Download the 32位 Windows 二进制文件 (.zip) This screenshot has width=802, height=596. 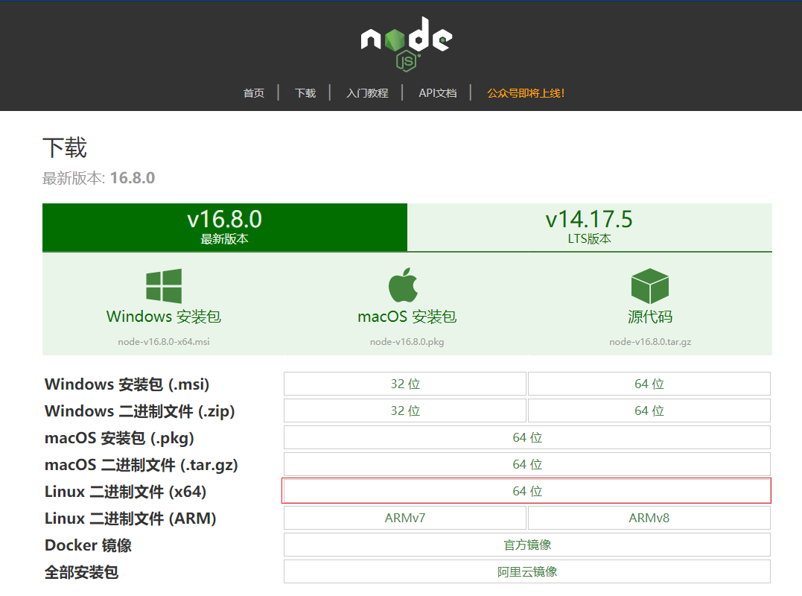[405, 410]
